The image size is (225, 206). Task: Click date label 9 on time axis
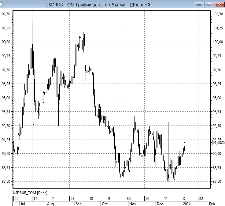pyautogui.click(x=109, y=199)
